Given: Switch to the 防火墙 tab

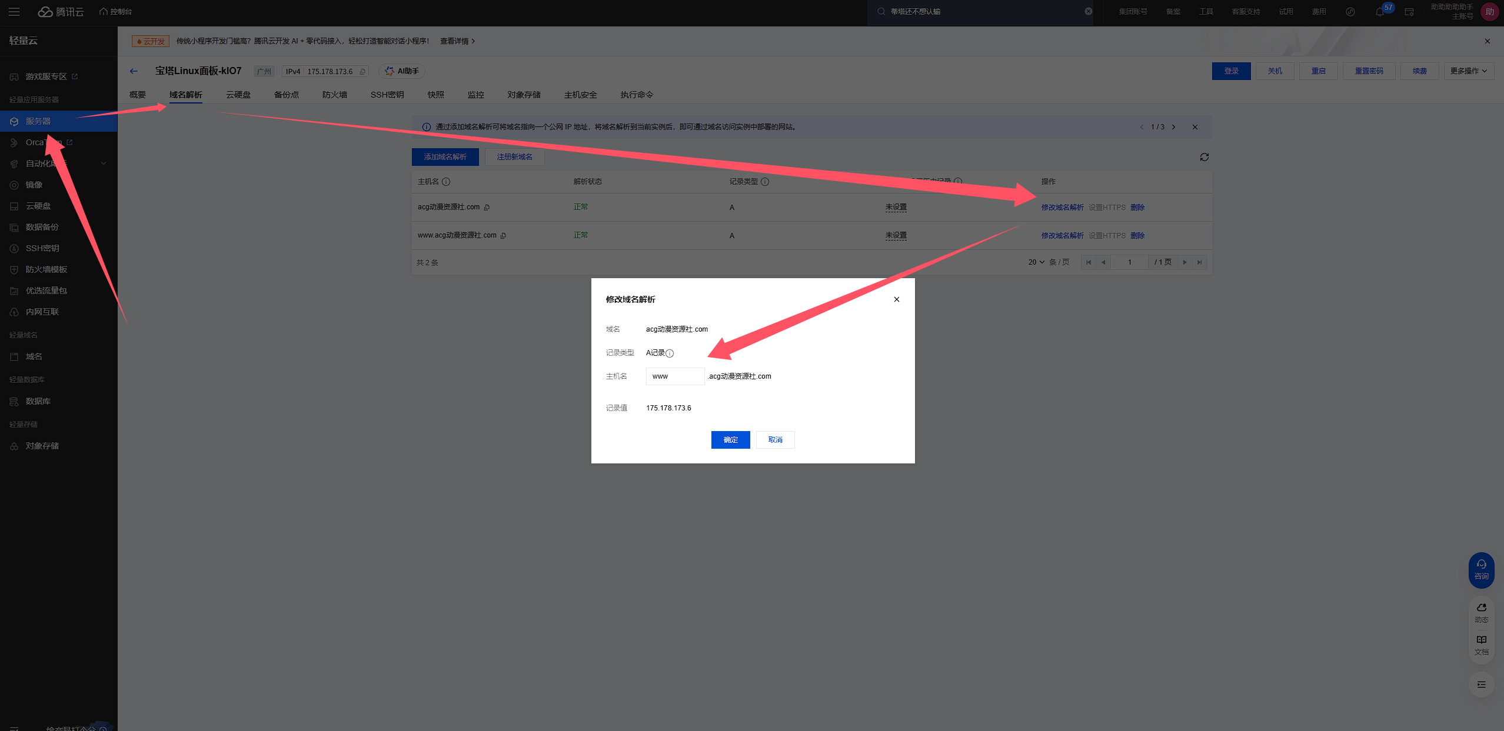Looking at the screenshot, I should (x=334, y=95).
